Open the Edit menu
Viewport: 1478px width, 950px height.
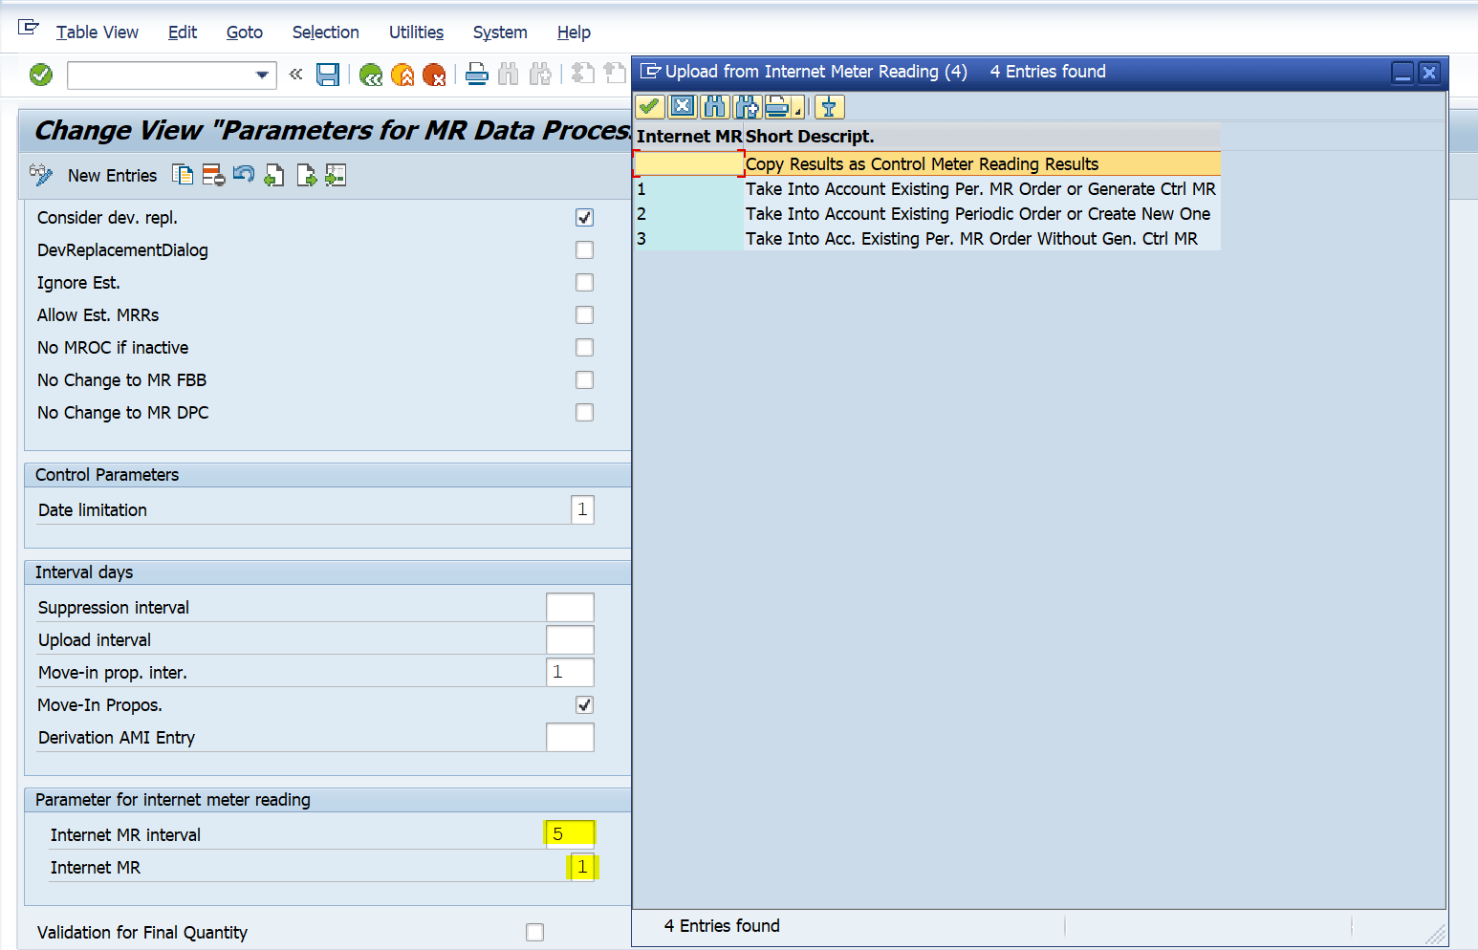(x=183, y=32)
